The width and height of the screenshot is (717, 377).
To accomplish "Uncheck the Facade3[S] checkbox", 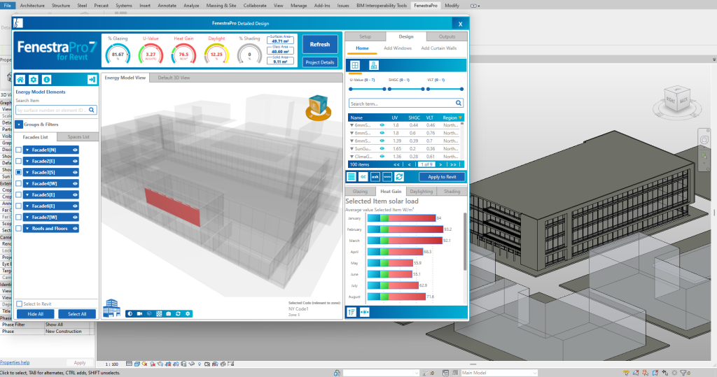I will 19,172.
